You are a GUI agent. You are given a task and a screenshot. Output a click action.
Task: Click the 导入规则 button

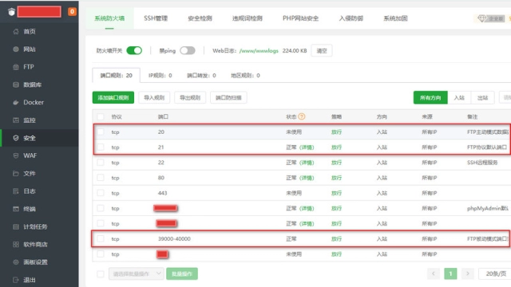point(154,97)
